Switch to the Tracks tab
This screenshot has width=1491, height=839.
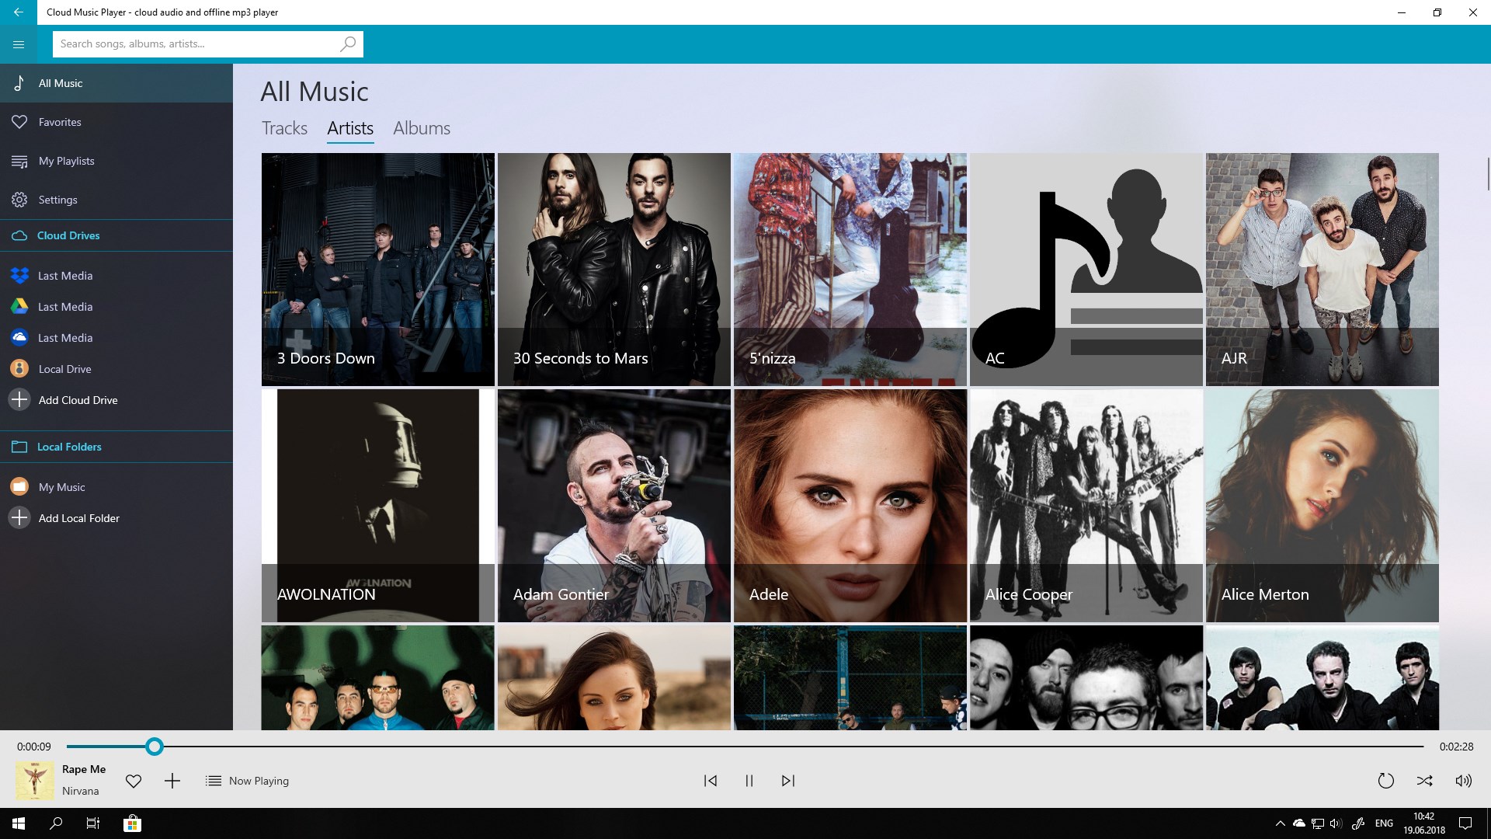[284, 128]
